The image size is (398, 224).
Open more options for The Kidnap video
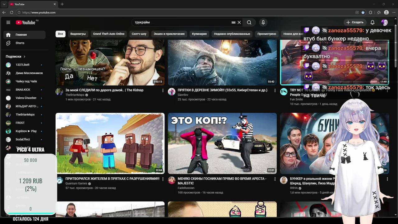click(163, 91)
